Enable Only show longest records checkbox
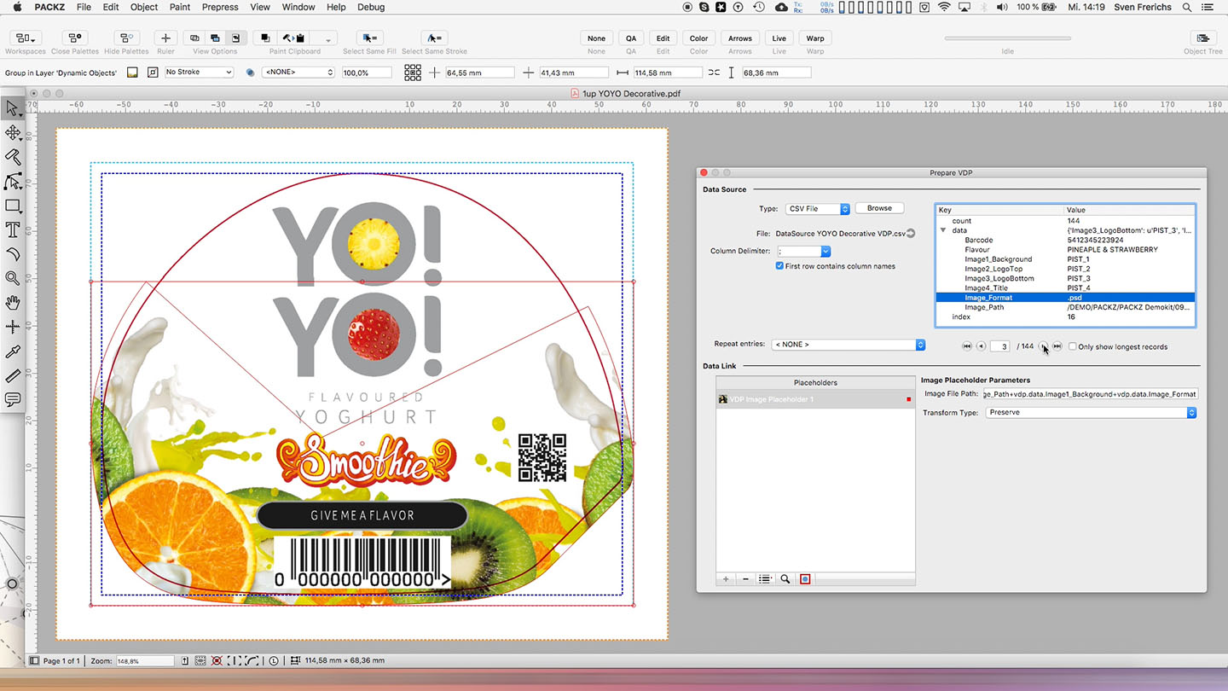This screenshot has width=1228, height=691. coord(1073,346)
